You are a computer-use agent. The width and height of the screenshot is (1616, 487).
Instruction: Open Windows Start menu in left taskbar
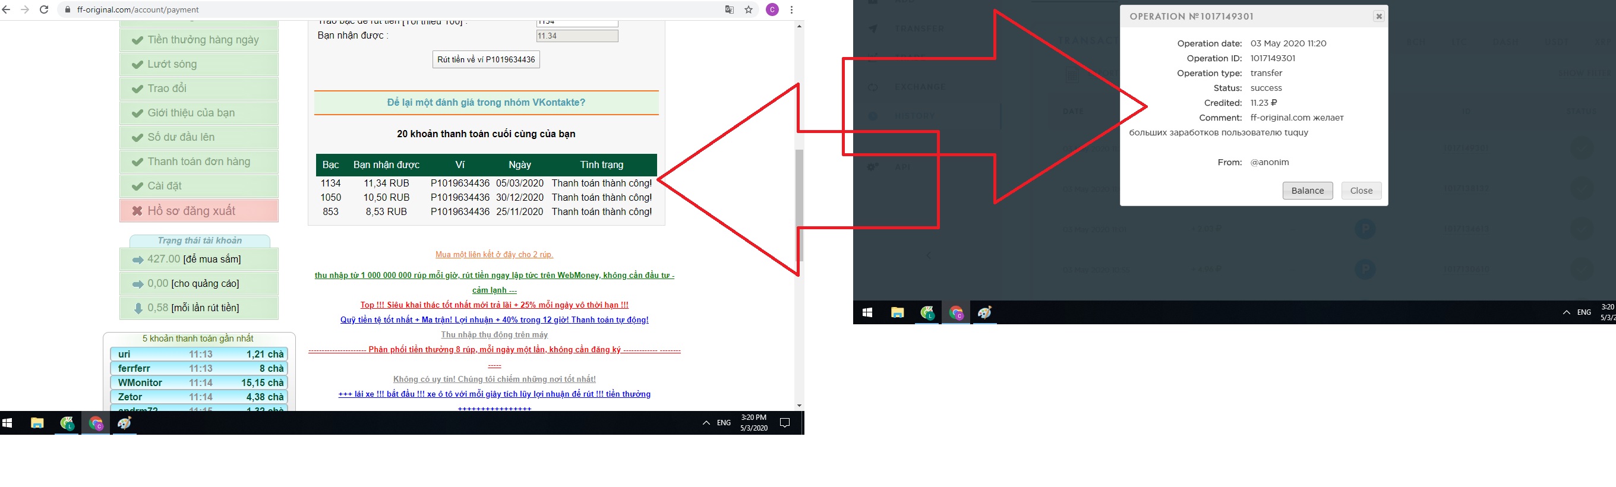pos(8,423)
